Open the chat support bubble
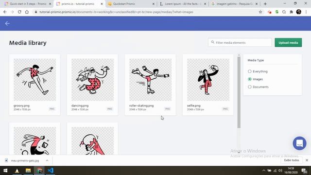 pyautogui.click(x=299, y=143)
